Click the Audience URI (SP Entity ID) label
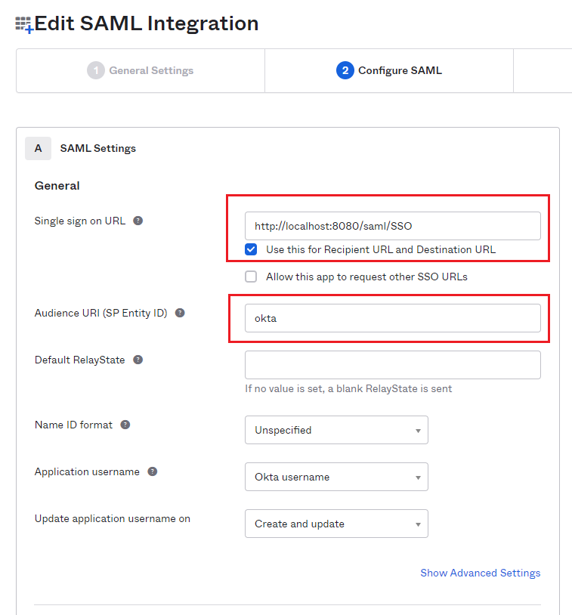This screenshot has width=572, height=615. point(100,313)
